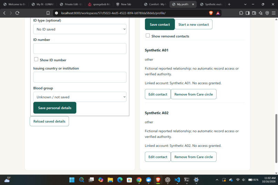
Task: Focus the ID number input field
Action: (80, 49)
